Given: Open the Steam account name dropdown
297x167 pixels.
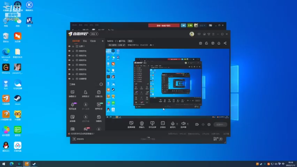Looking at the screenshot, I should [202, 25].
